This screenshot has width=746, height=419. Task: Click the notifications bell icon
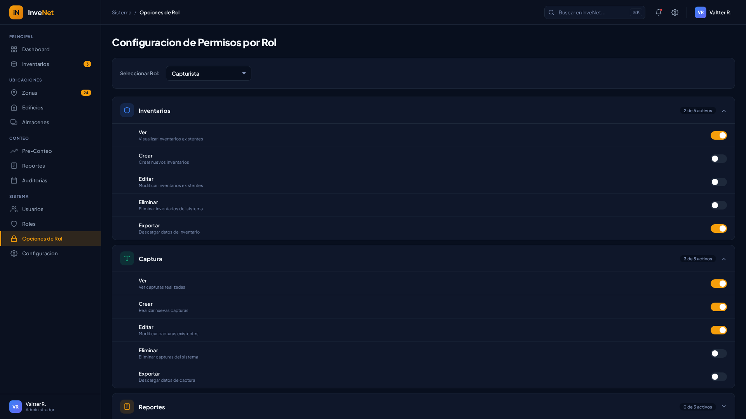point(658,12)
